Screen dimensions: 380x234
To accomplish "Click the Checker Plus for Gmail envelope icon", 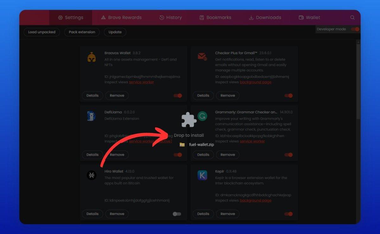I will (x=202, y=57).
